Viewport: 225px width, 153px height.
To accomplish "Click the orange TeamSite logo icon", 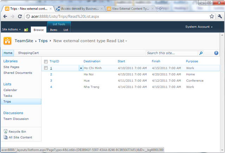I will pos(7,41).
